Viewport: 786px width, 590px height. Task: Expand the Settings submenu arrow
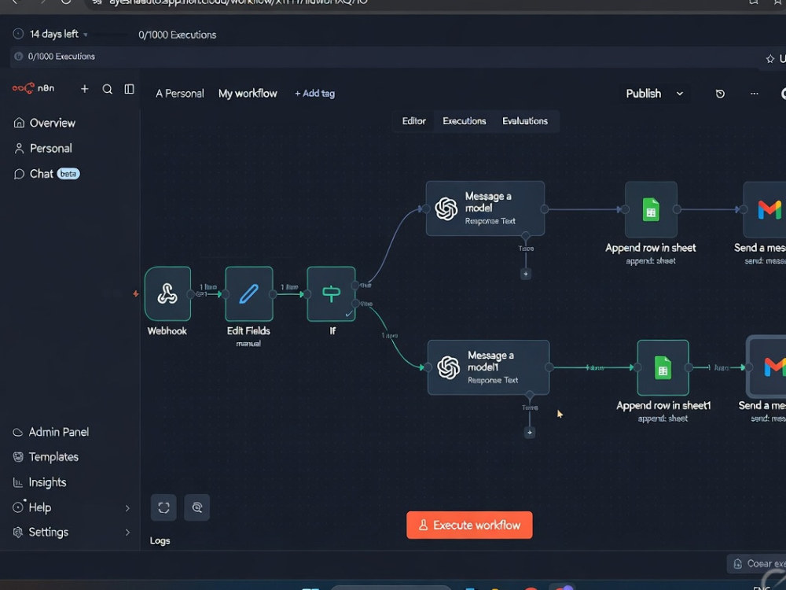(x=127, y=533)
